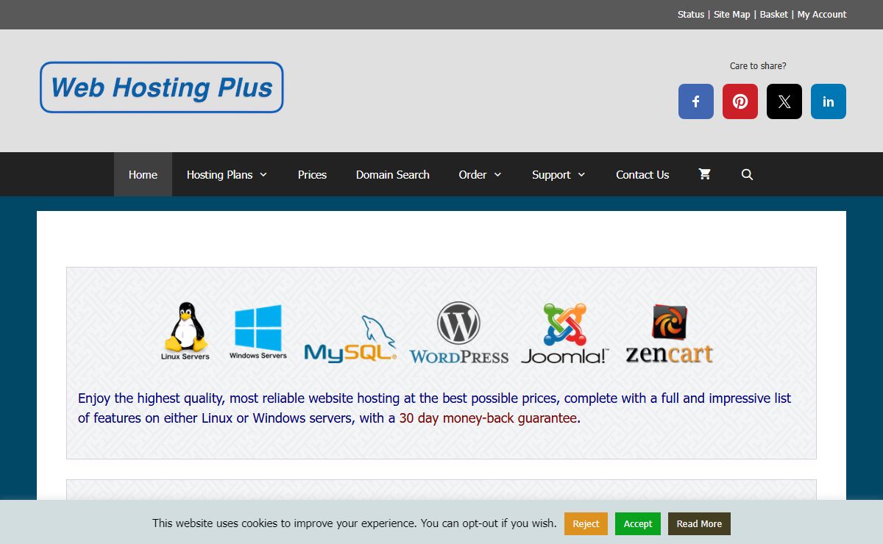Image resolution: width=883 pixels, height=544 pixels.
Task: Open the Basket link
Action: tap(774, 15)
